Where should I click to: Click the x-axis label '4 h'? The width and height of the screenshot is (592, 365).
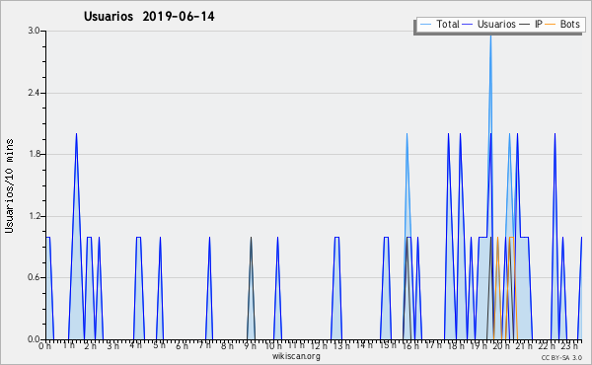[x=135, y=345]
